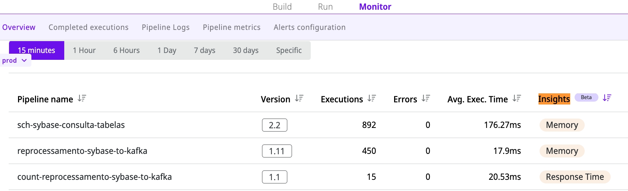Sort by Pipeline name column icon
Image resolution: width=628 pixels, height=191 pixels.
(x=82, y=98)
